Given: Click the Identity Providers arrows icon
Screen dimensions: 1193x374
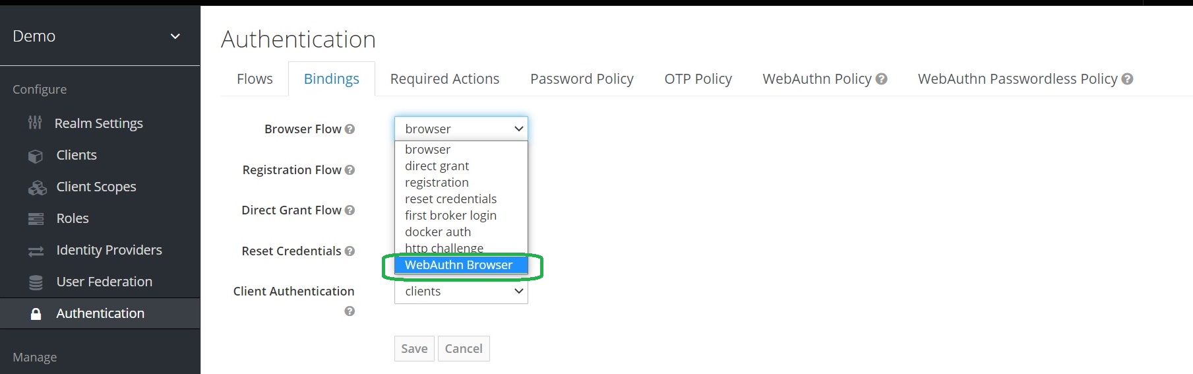Looking at the screenshot, I should pos(36,251).
